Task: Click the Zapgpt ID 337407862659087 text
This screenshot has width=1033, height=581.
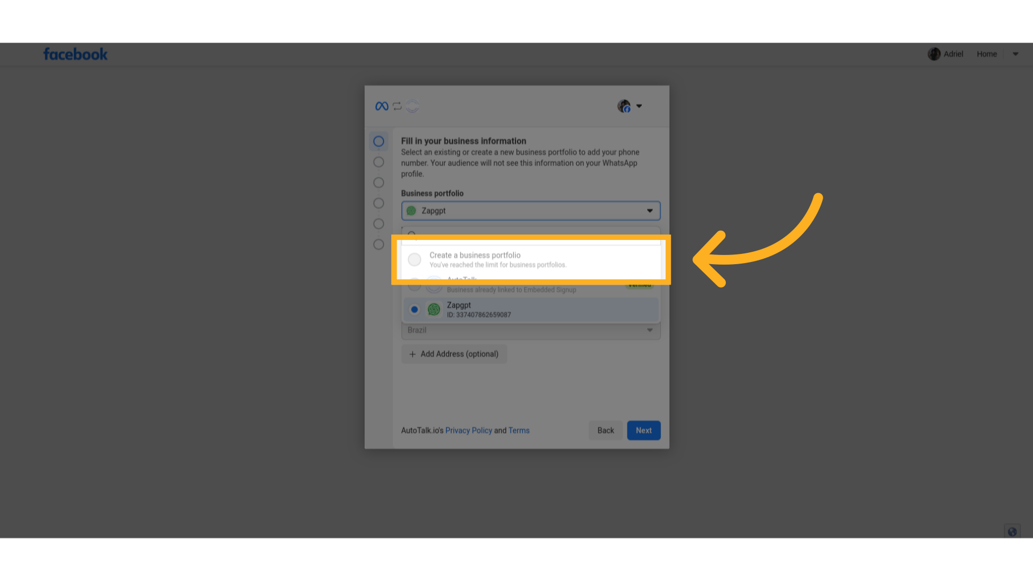Action: (x=479, y=315)
